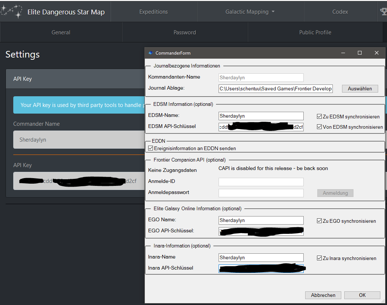This screenshot has width=387, height=305.
Task: Maximize the CommanderForm window
Action: pyautogui.click(x=360, y=53)
